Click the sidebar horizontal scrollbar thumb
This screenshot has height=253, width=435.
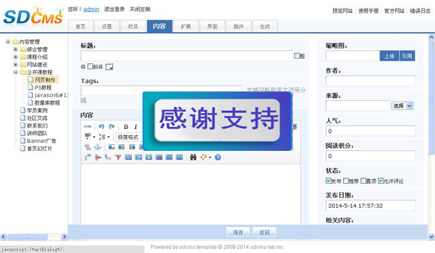(x=27, y=237)
